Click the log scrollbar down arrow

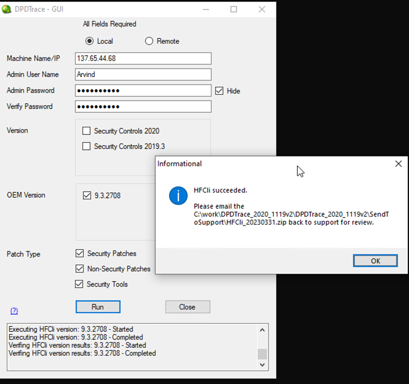click(x=262, y=365)
